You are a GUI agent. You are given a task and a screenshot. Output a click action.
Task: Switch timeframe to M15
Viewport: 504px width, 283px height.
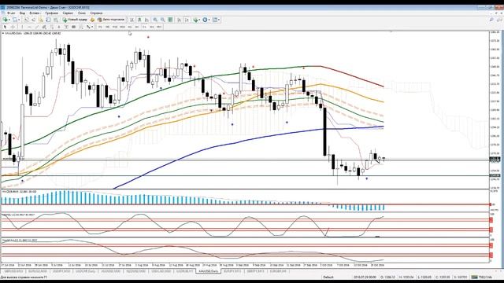115,27
